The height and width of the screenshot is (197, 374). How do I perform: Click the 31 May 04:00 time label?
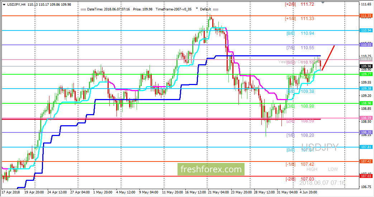click(287, 192)
